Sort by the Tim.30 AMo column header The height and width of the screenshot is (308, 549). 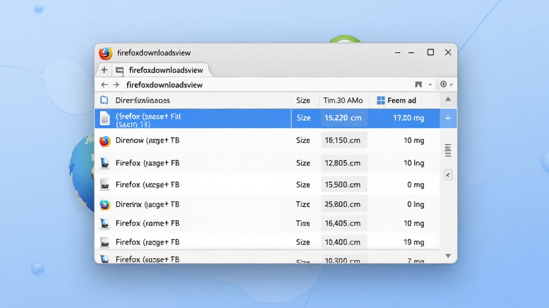[x=343, y=101]
